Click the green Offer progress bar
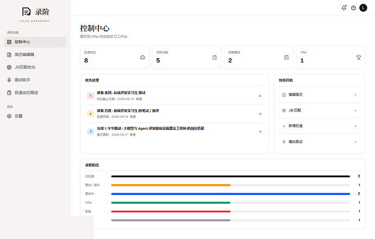This screenshot has height=239, width=375. tap(171, 203)
